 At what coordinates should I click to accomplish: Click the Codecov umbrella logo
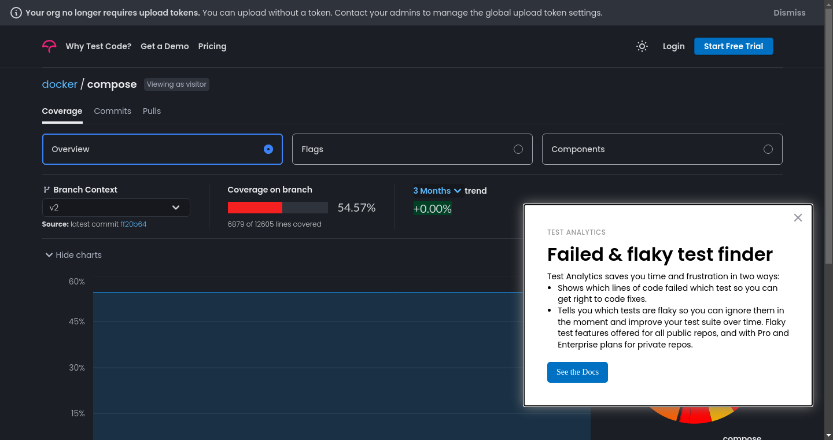pyautogui.click(x=49, y=46)
